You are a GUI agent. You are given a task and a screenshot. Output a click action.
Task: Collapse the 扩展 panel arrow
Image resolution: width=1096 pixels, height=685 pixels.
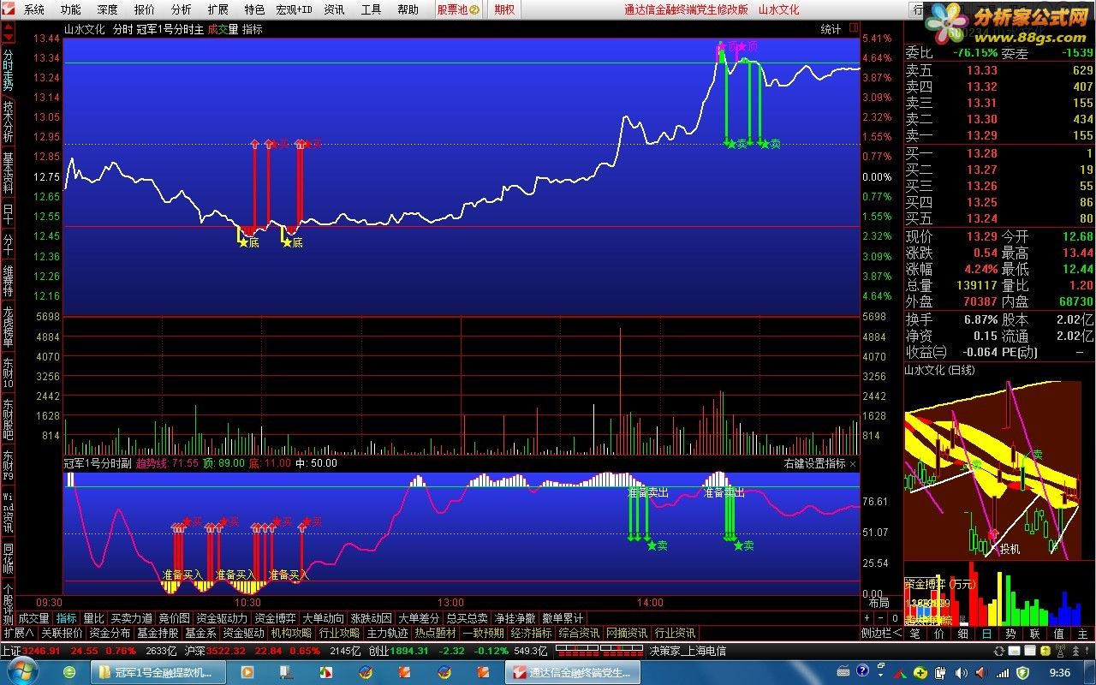point(18,634)
